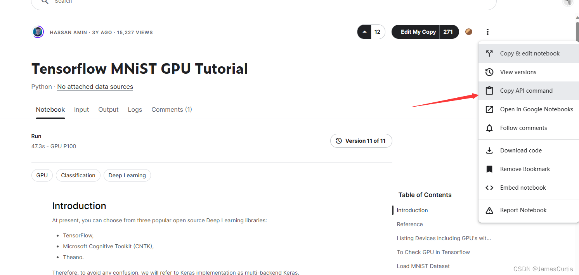This screenshot has height=275, width=579.
Task: Choose Remove Bookmark menu item
Action: click(x=529, y=169)
